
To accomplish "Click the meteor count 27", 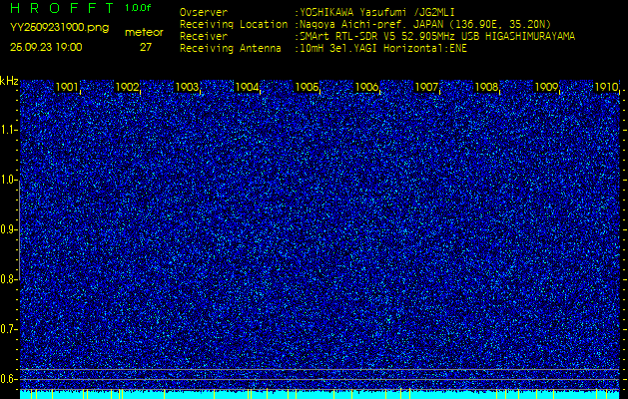I will point(146,47).
